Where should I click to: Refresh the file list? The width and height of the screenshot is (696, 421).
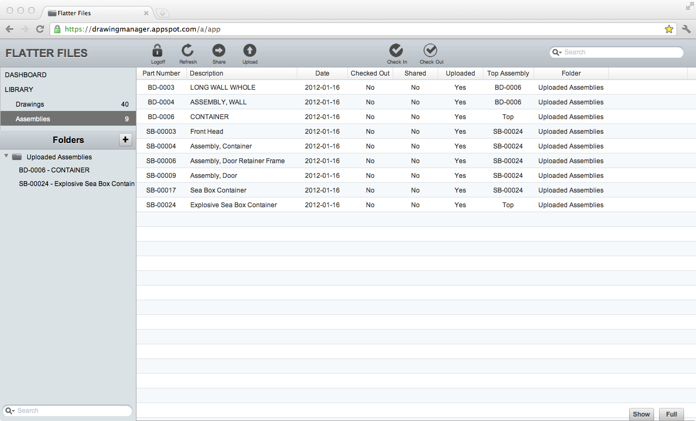click(x=188, y=51)
